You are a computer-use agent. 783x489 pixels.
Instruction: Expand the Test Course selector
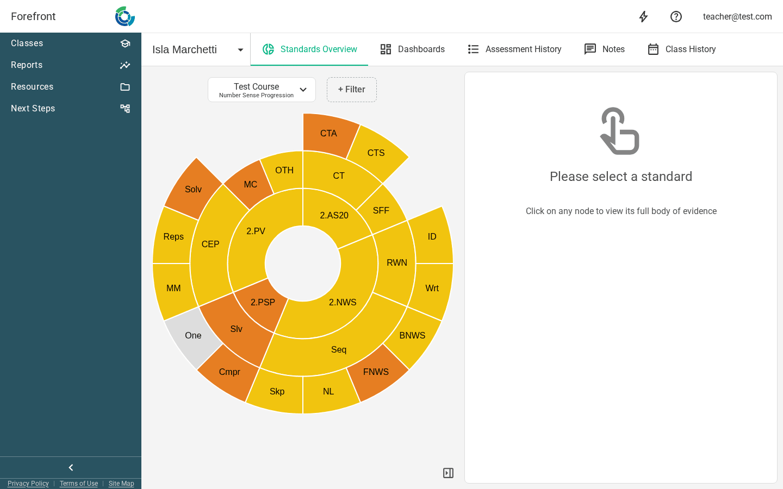262,90
